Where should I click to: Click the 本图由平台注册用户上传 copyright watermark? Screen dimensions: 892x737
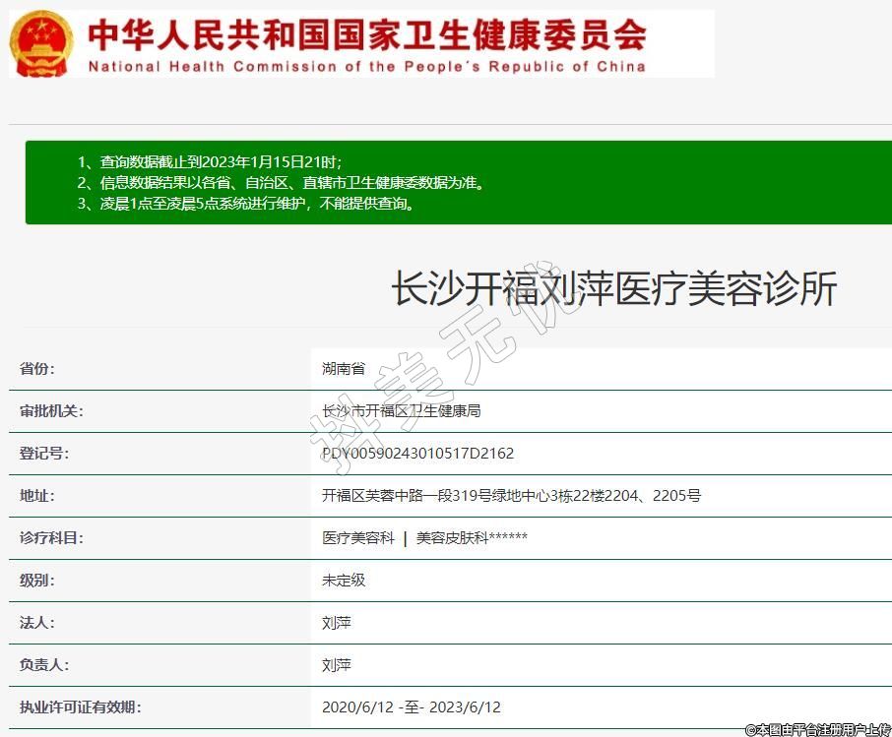[x=817, y=729]
